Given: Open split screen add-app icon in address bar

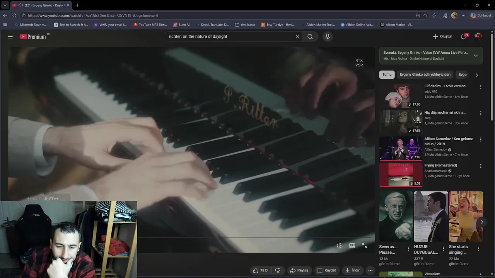Looking at the screenshot, I should [418, 15].
